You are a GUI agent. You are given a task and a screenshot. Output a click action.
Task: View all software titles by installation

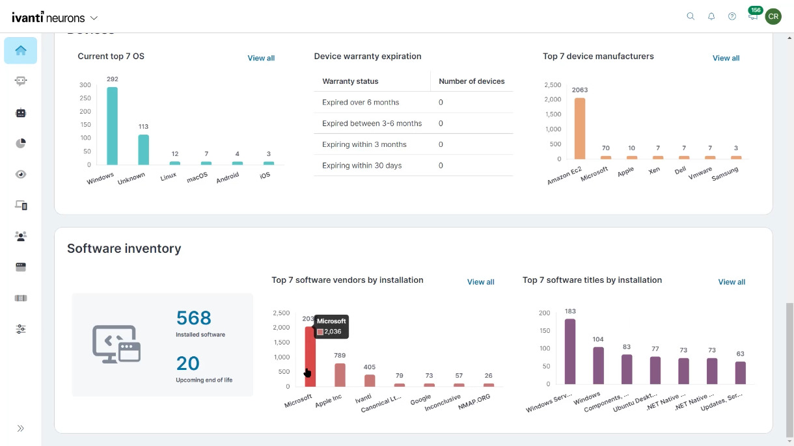[x=732, y=282]
